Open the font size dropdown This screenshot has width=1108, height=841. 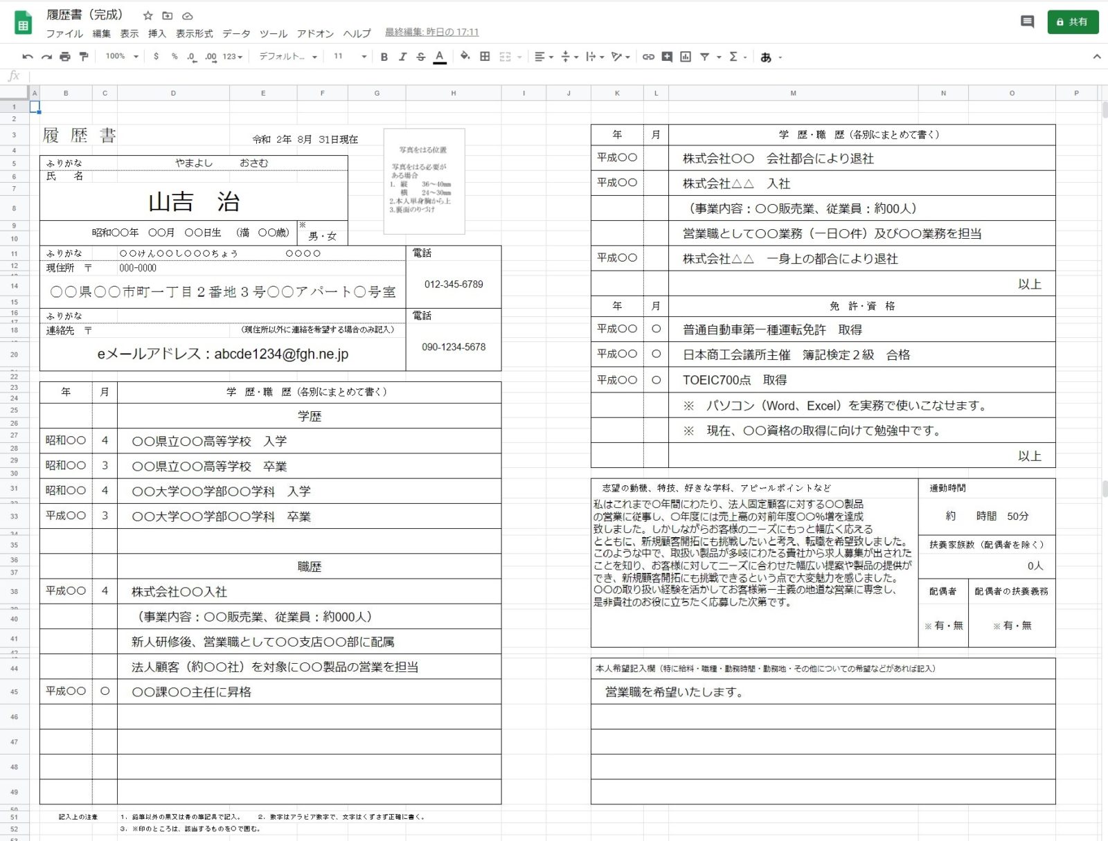click(350, 57)
